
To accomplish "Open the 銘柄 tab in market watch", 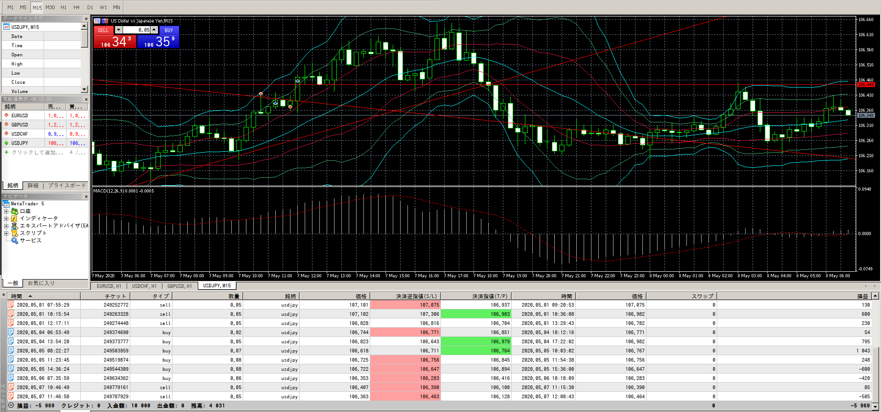I will point(13,186).
